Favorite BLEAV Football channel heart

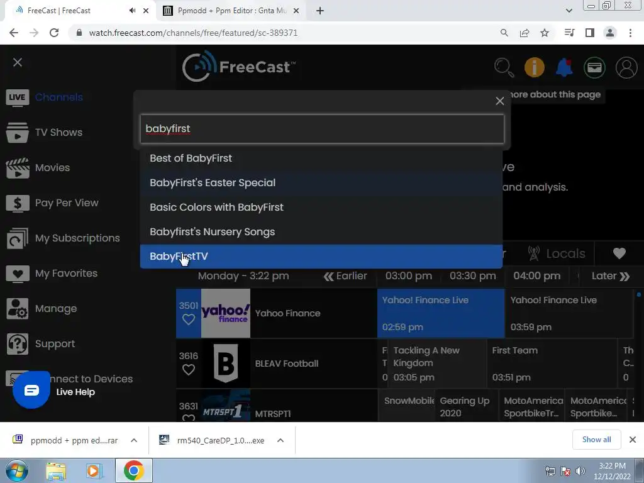tap(189, 370)
